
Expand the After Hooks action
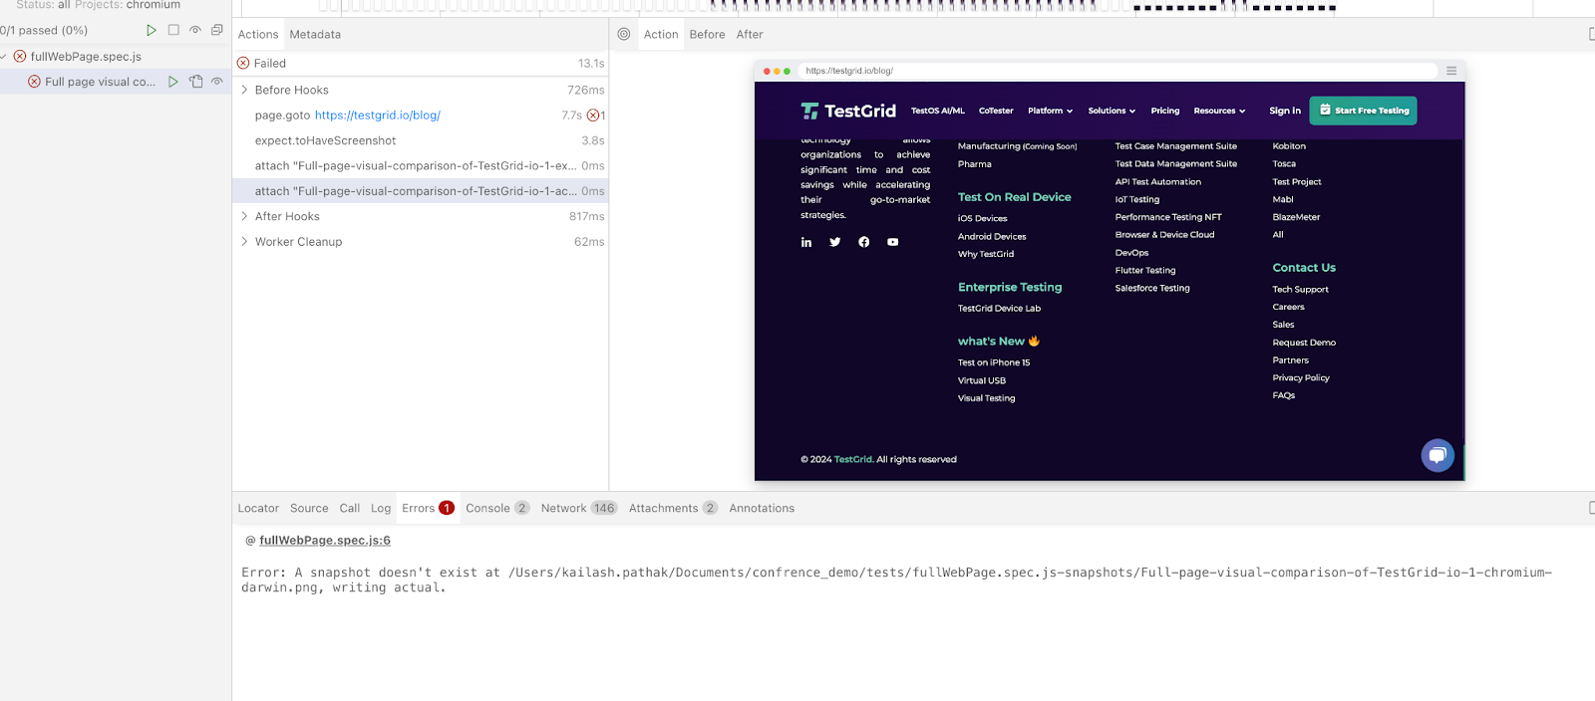[244, 216]
